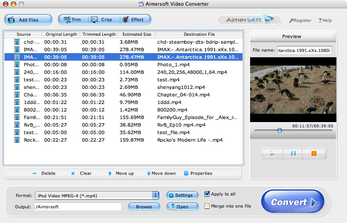Clear all files from the list
The height and width of the screenshot is (223, 347).
point(81,173)
